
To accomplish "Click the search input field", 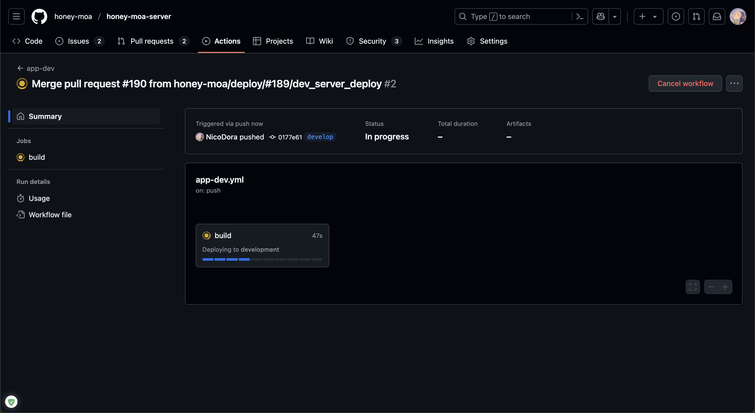I will (513, 16).
